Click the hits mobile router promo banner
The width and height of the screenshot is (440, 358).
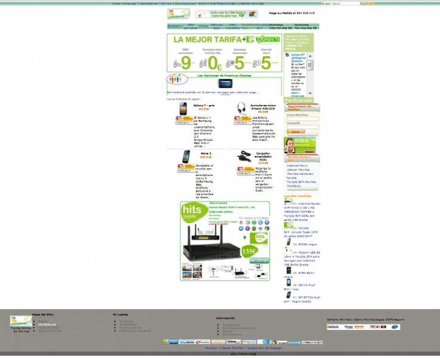(225, 241)
